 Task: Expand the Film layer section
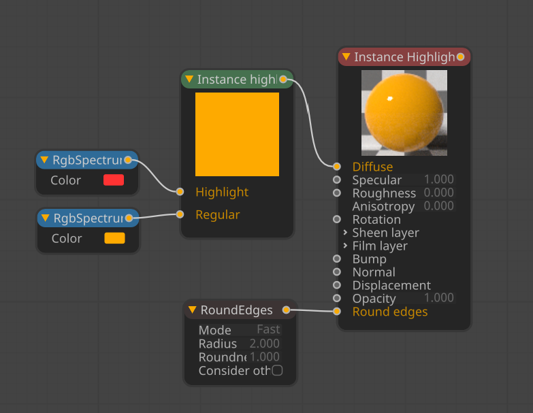[345, 246]
